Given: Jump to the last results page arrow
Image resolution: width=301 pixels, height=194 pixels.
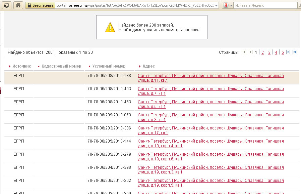Looking at the screenshot, I should coord(295,52).
